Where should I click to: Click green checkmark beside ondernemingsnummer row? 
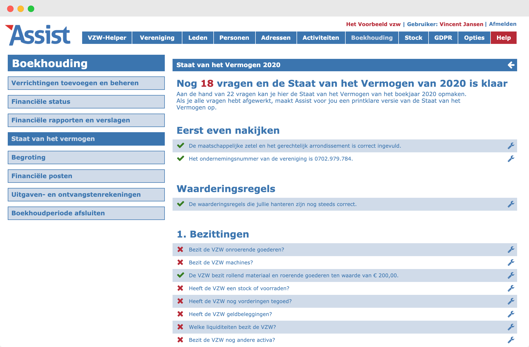click(181, 159)
